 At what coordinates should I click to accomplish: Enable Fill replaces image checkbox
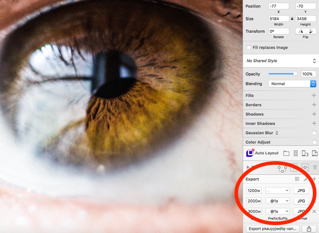(249, 47)
